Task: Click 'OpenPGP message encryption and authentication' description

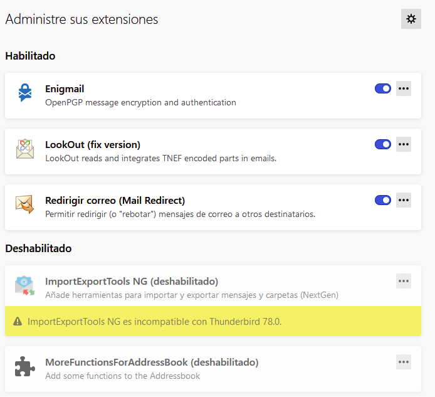Action: click(x=140, y=103)
